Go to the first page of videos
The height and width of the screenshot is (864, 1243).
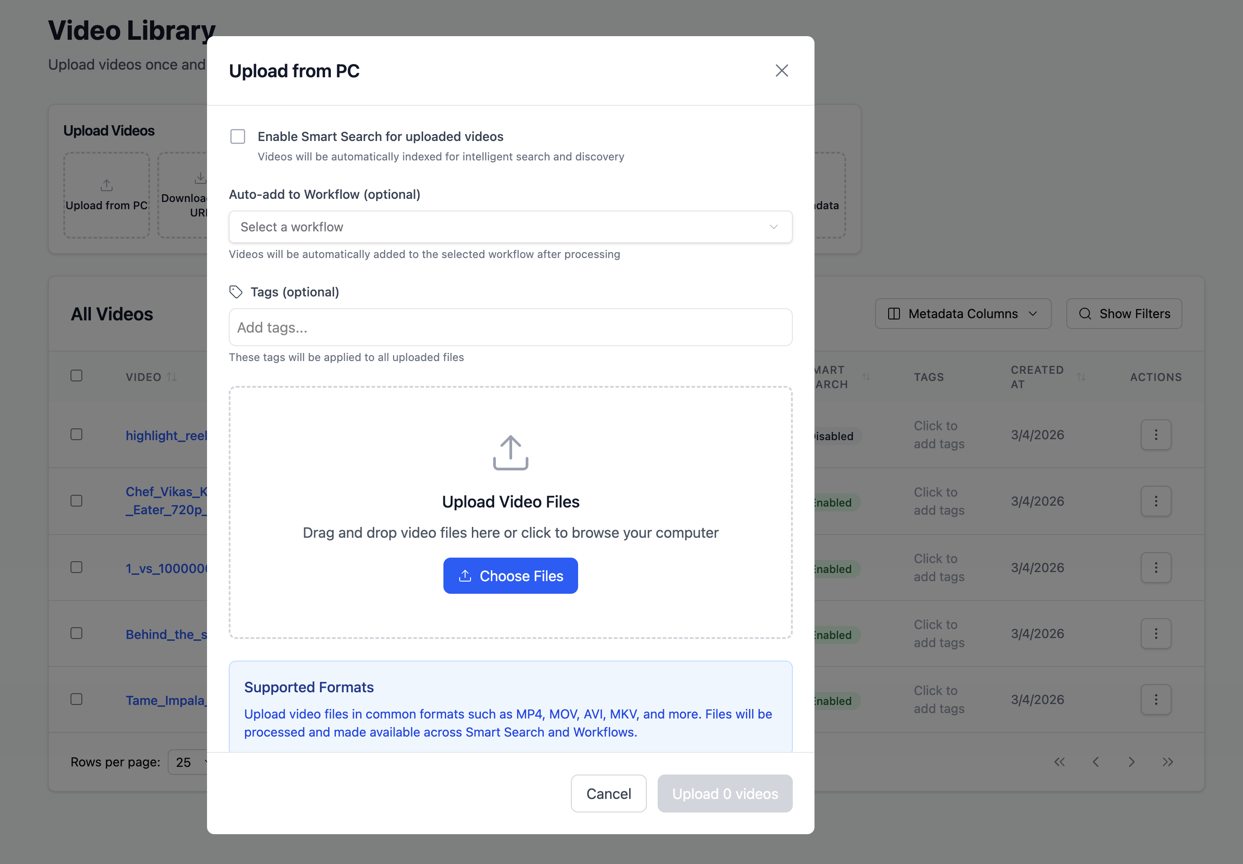[x=1059, y=762]
